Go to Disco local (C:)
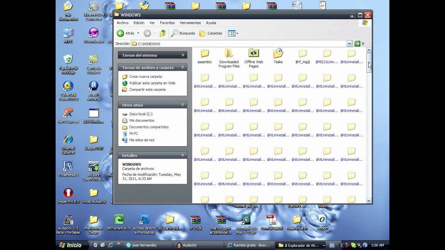The width and height of the screenshot is (445, 250). pyautogui.click(x=141, y=114)
